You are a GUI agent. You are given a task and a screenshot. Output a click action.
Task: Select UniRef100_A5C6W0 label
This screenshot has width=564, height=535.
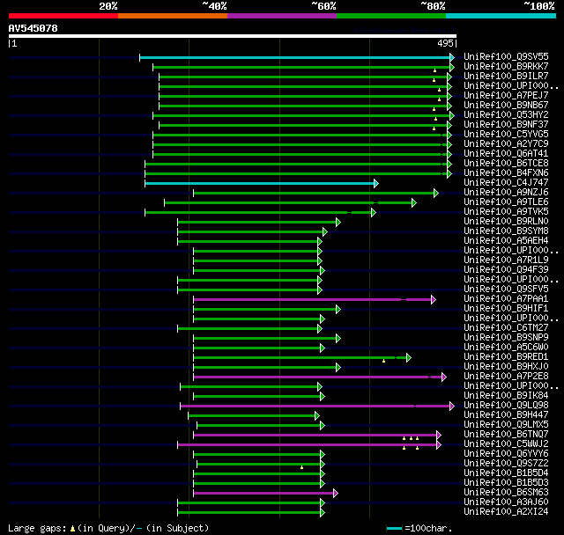506,348
